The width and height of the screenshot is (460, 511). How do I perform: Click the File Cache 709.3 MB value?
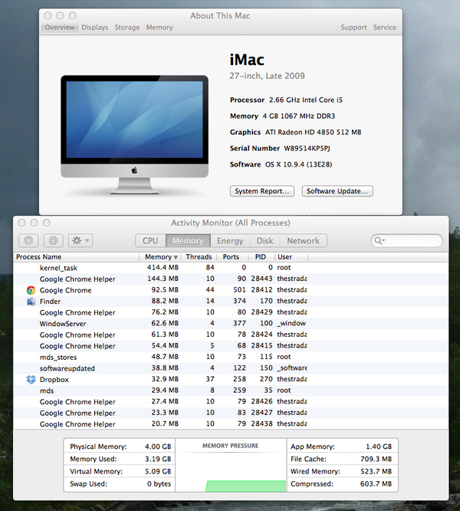376,459
